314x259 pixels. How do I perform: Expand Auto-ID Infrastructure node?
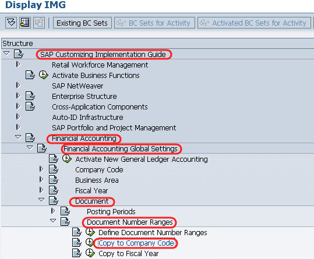pos(18,116)
